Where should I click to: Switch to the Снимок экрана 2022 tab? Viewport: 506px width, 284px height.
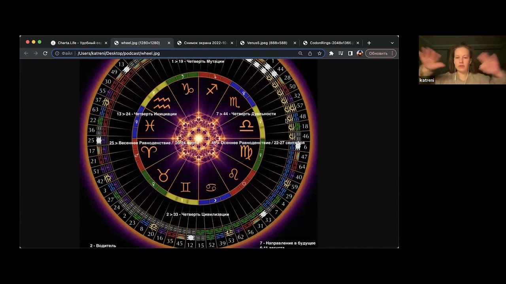(x=205, y=43)
